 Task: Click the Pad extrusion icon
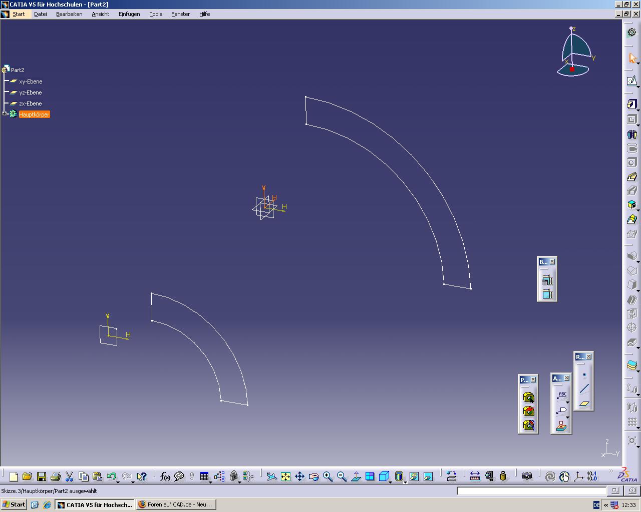pyautogui.click(x=632, y=104)
